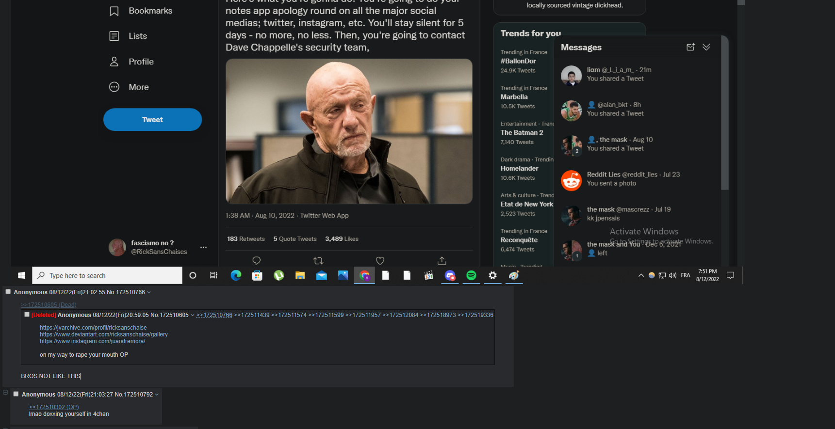Click the Messages drawer scrollbar
This screenshot has height=429, width=835.
click(724, 112)
